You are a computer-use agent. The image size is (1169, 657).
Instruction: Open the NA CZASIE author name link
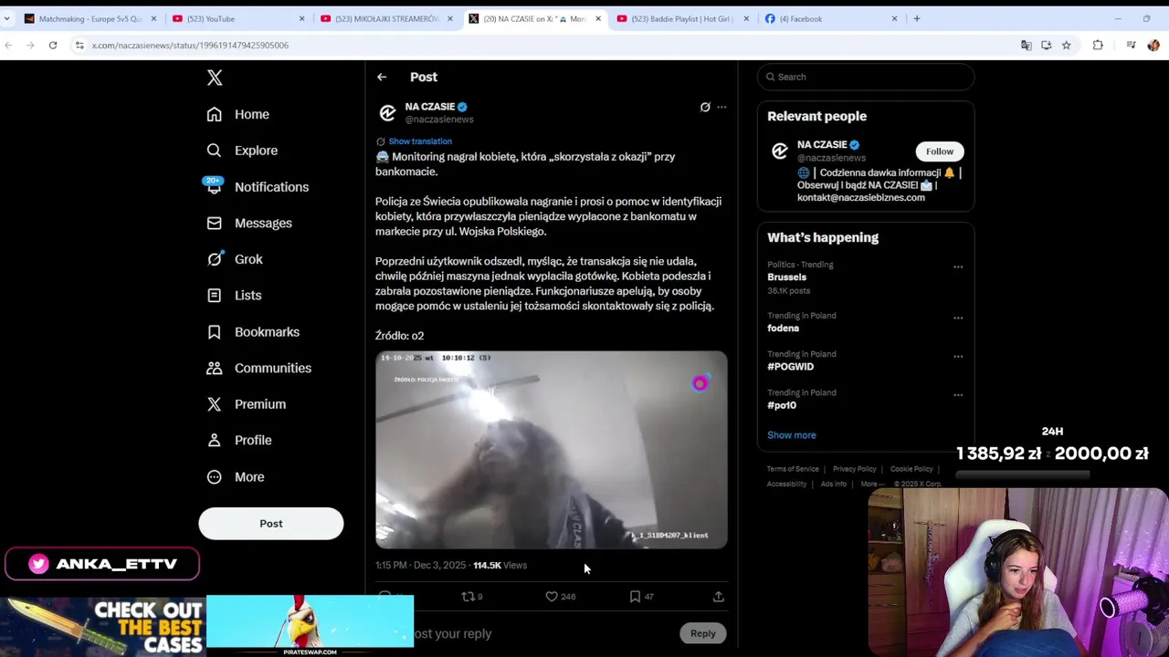pos(429,107)
